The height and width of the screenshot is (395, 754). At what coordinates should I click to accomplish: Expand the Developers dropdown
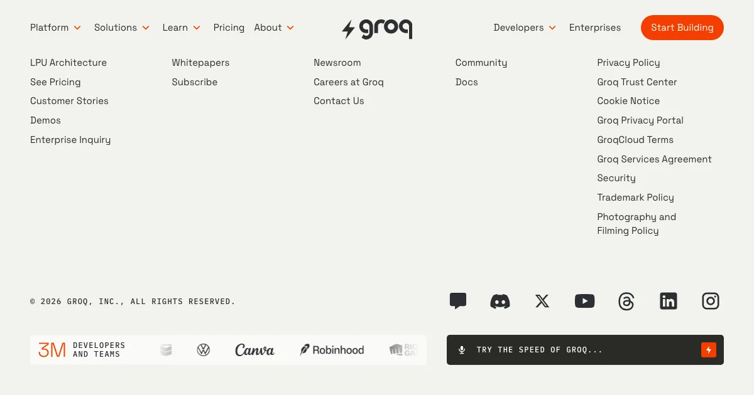tap(525, 28)
